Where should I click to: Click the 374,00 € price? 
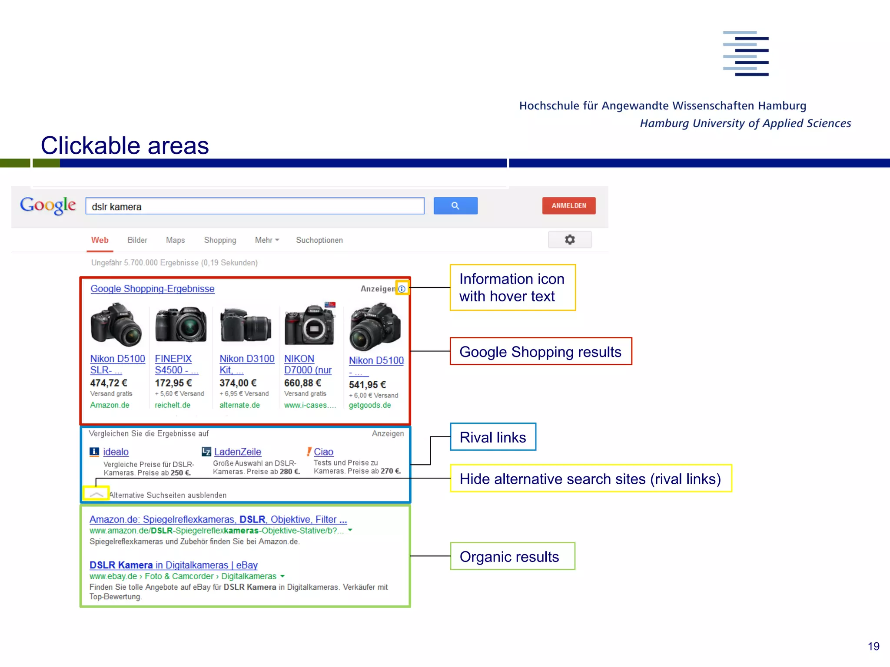[x=238, y=383]
